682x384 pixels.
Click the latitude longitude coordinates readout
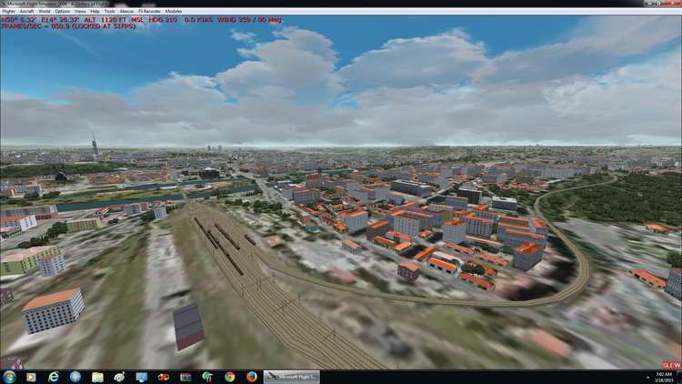(40, 20)
